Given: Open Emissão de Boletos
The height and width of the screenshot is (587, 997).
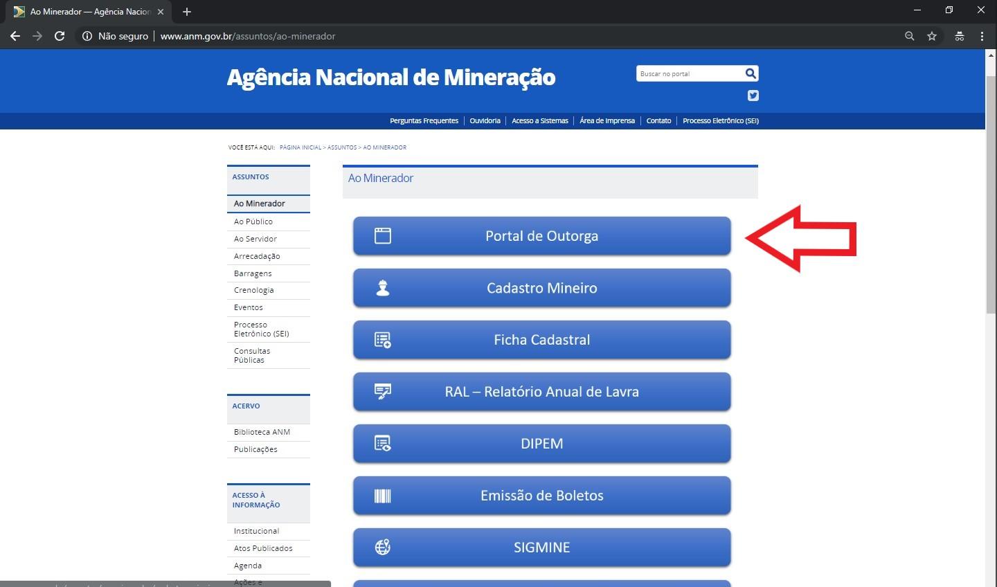Looking at the screenshot, I should (x=542, y=496).
